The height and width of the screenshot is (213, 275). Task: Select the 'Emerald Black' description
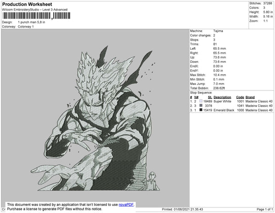[224, 110]
